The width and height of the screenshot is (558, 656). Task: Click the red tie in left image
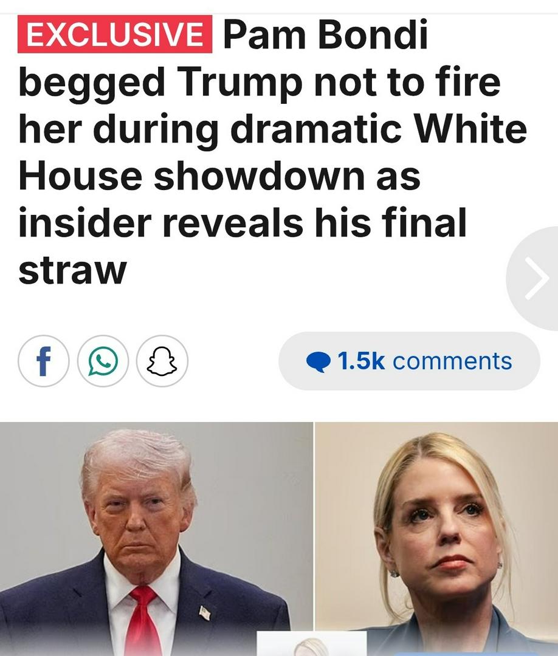[x=142, y=620]
